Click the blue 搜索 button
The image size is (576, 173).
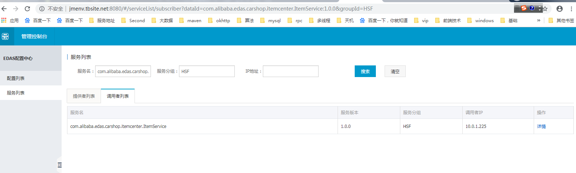click(365, 71)
